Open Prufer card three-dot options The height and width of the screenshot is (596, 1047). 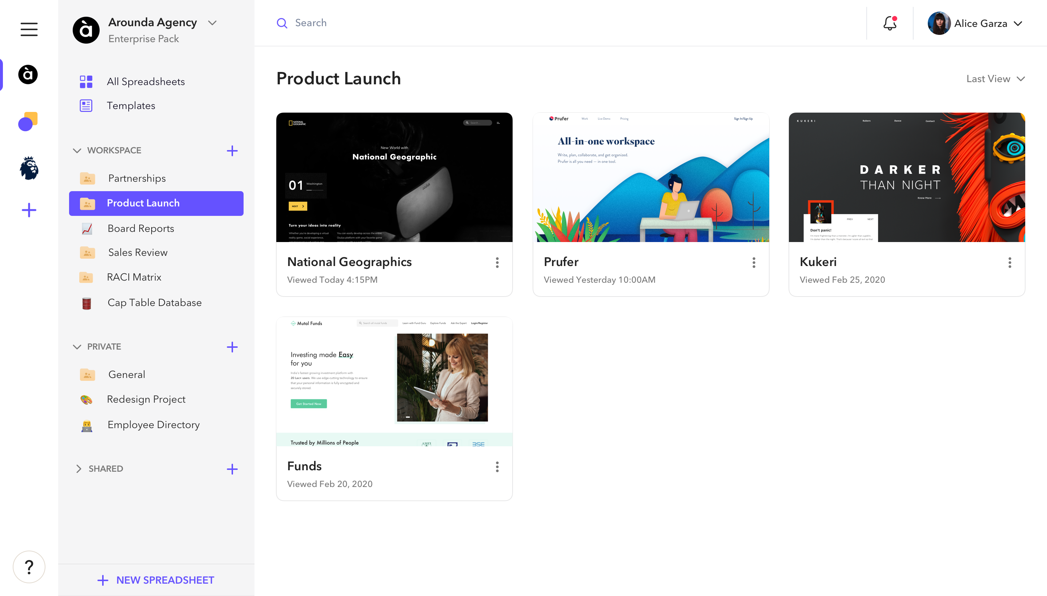(x=753, y=263)
